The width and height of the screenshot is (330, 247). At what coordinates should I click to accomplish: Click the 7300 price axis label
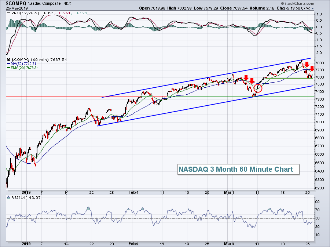319,99
